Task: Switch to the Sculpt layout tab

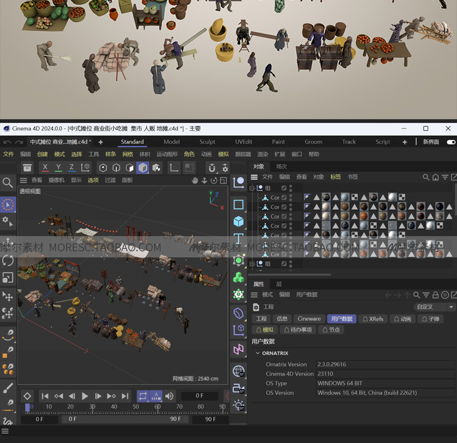Action: [208, 142]
